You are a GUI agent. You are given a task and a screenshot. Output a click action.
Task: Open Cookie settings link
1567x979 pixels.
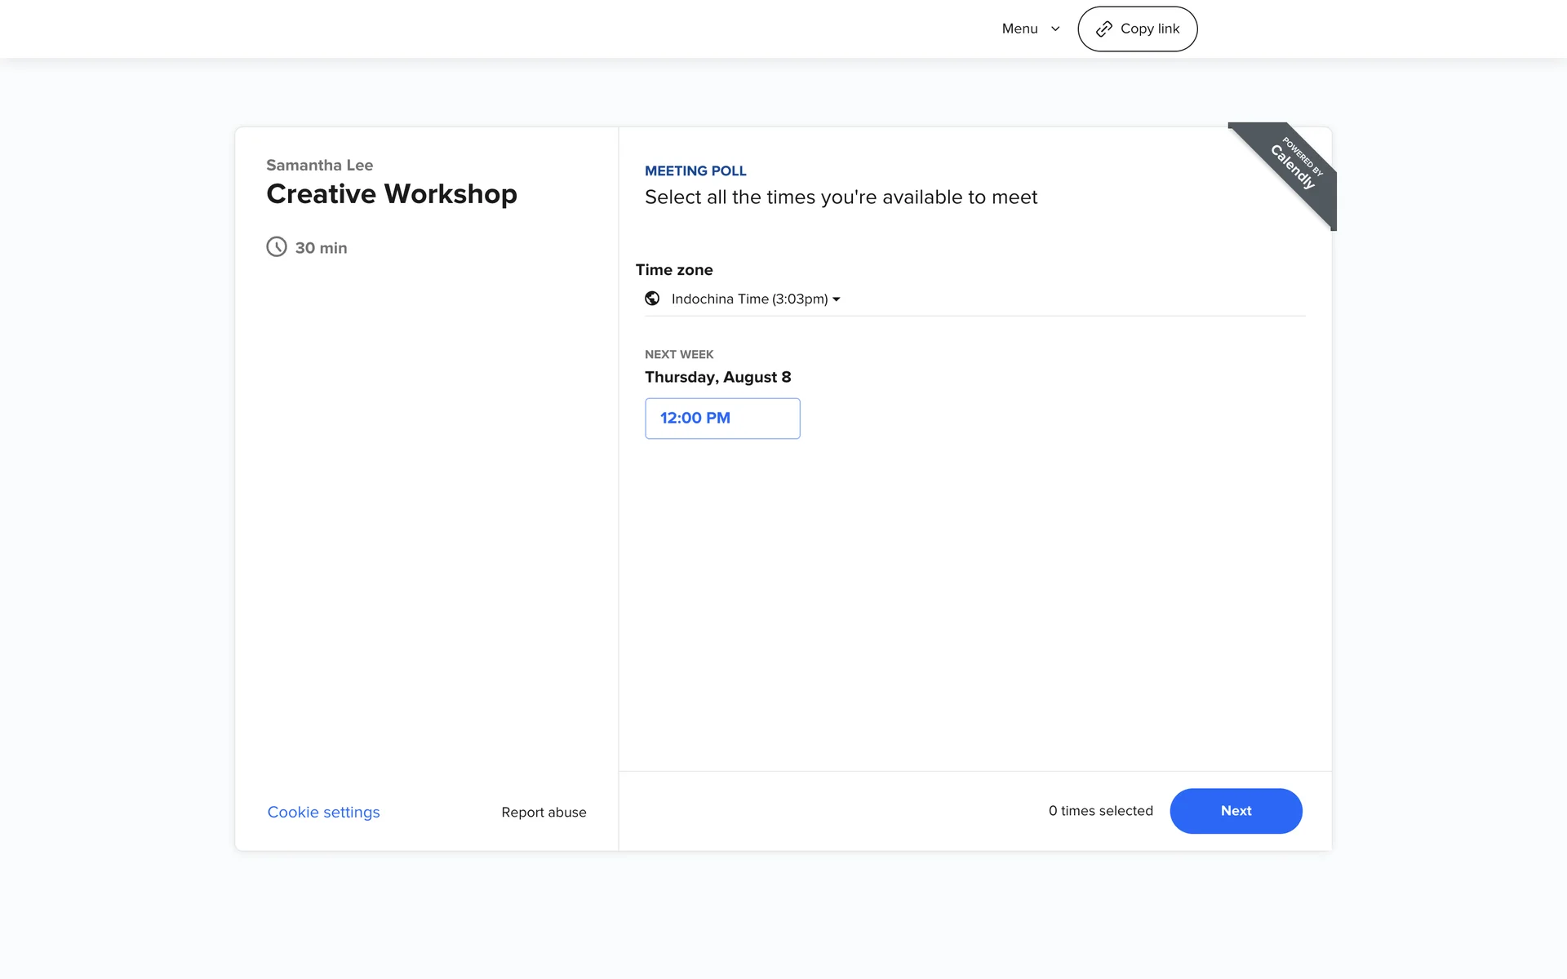(x=323, y=812)
